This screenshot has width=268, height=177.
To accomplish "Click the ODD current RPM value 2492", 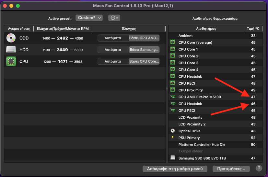I will coord(63,38).
